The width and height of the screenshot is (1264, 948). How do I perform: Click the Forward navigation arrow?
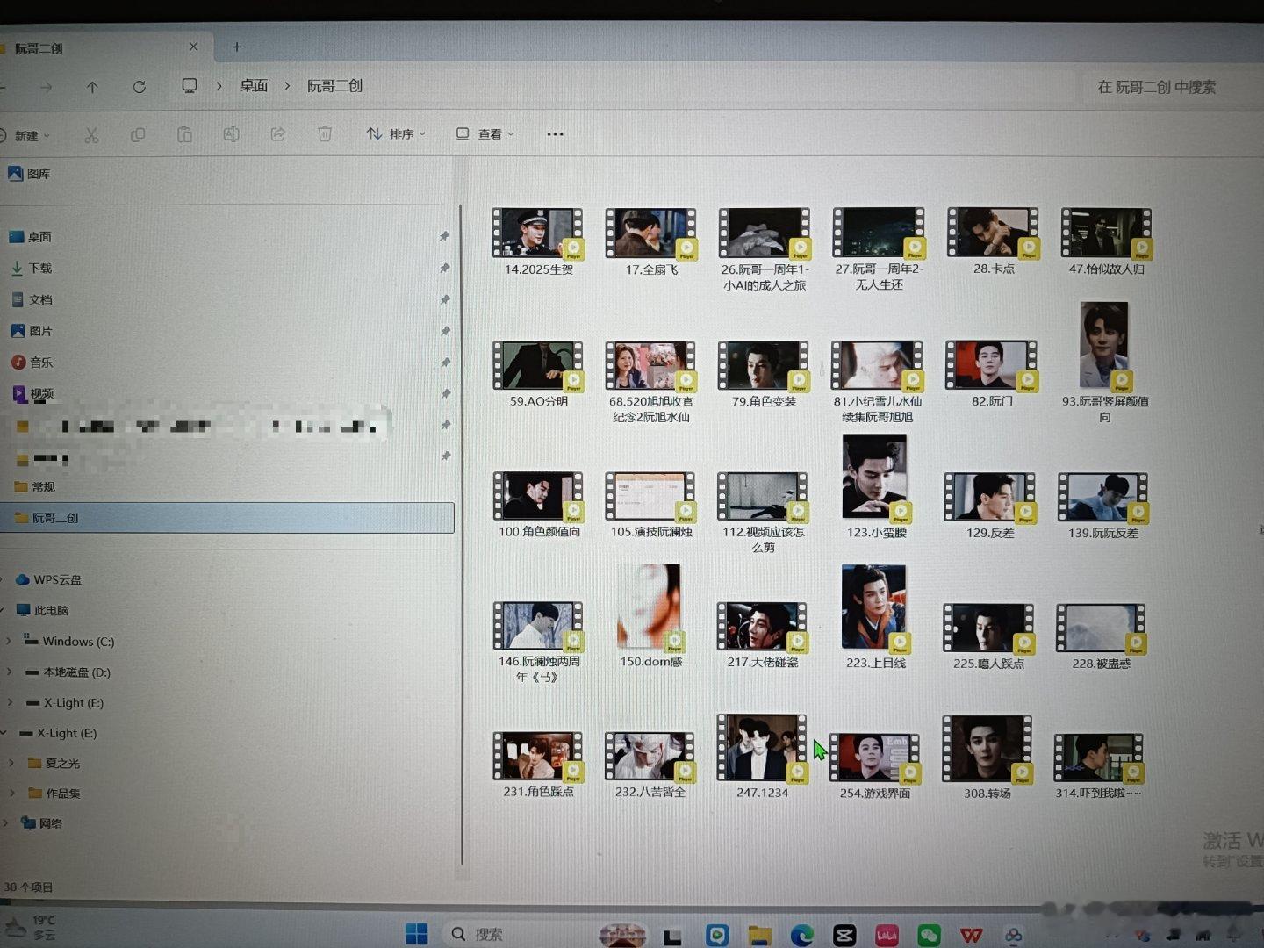pyautogui.click(x=46, y=87)
